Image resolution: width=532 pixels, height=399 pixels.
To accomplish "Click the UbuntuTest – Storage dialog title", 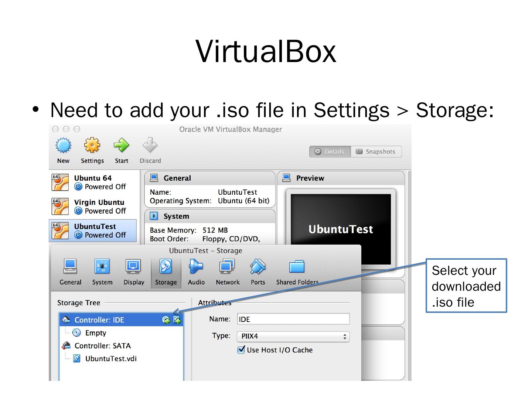I will [205, 250].
